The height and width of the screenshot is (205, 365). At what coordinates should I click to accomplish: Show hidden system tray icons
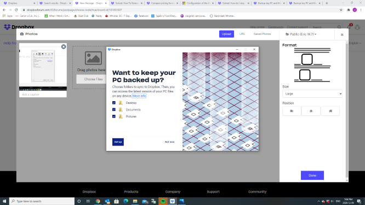tap(318, 201)
